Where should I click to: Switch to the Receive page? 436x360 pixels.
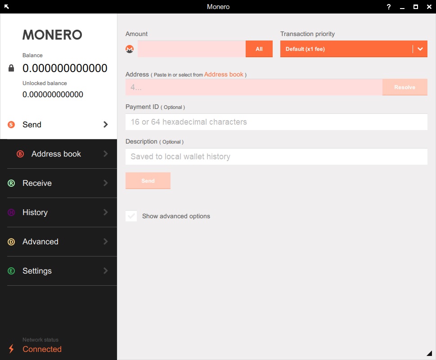click(58, 183)
